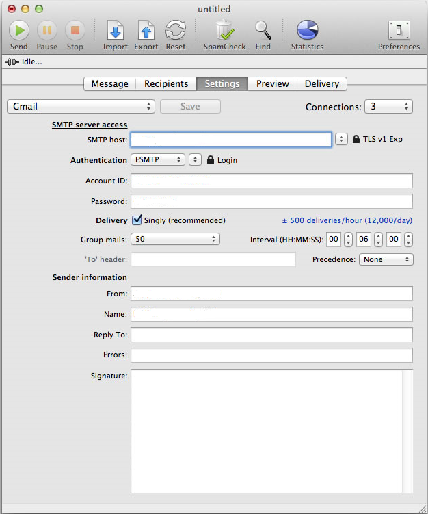Click the green Send toolbar icon
Image resolution: width=428 pixels, height=514 pixels.
pos(19,30)
